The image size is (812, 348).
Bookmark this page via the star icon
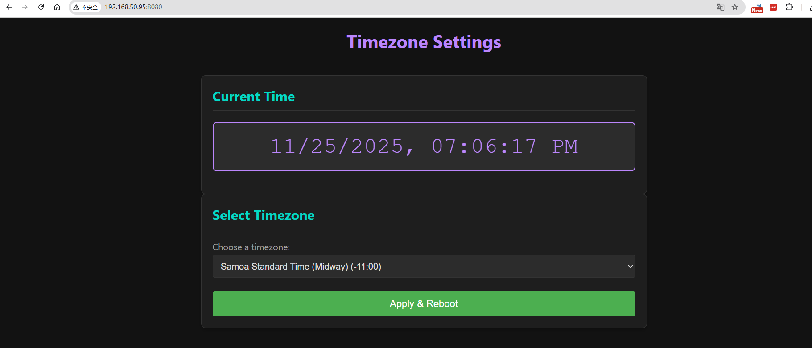tap(735, 7)
